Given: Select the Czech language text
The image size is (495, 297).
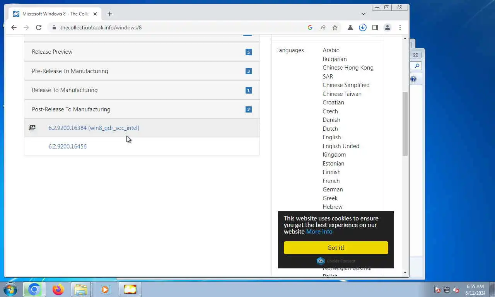Looking at the screenshot, I should coord(330,111).
